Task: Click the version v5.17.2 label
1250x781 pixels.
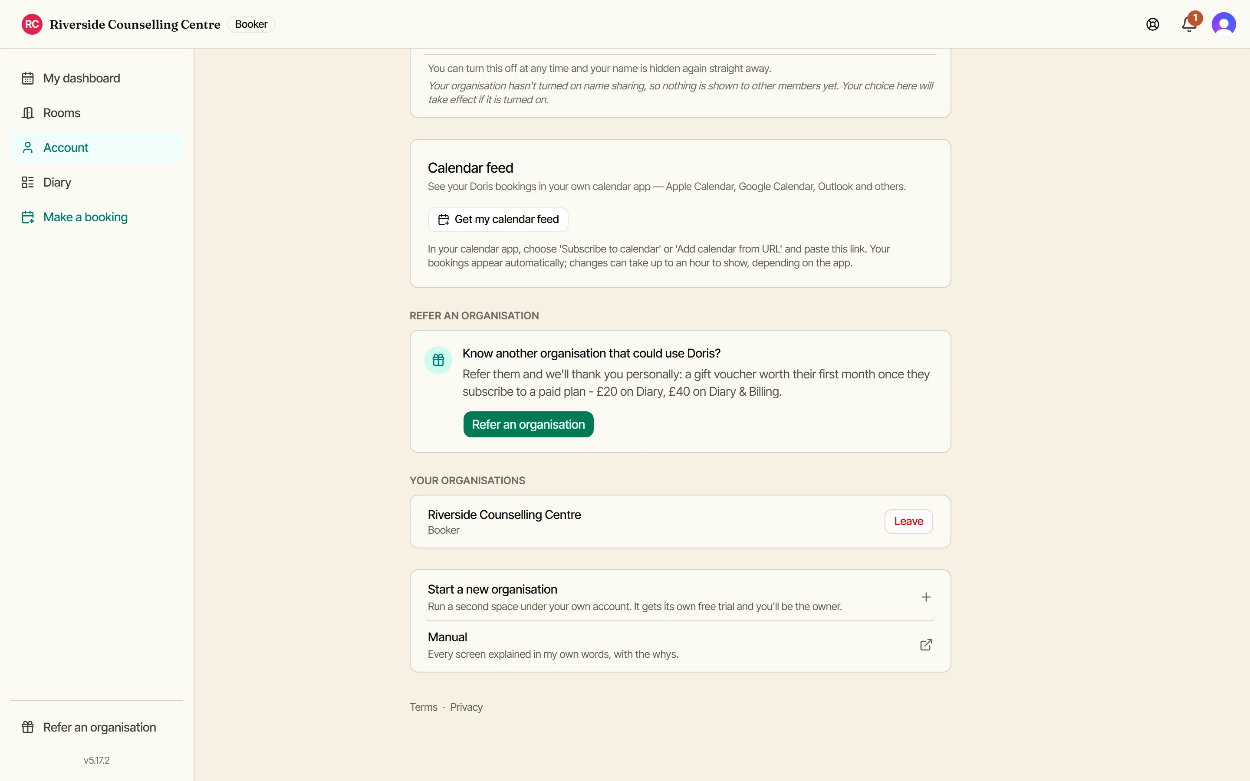Action: [97, 760]
